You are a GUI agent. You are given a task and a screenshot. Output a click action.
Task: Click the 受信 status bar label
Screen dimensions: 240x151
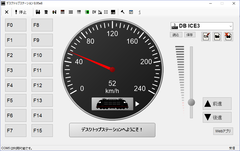coord(232,148)
